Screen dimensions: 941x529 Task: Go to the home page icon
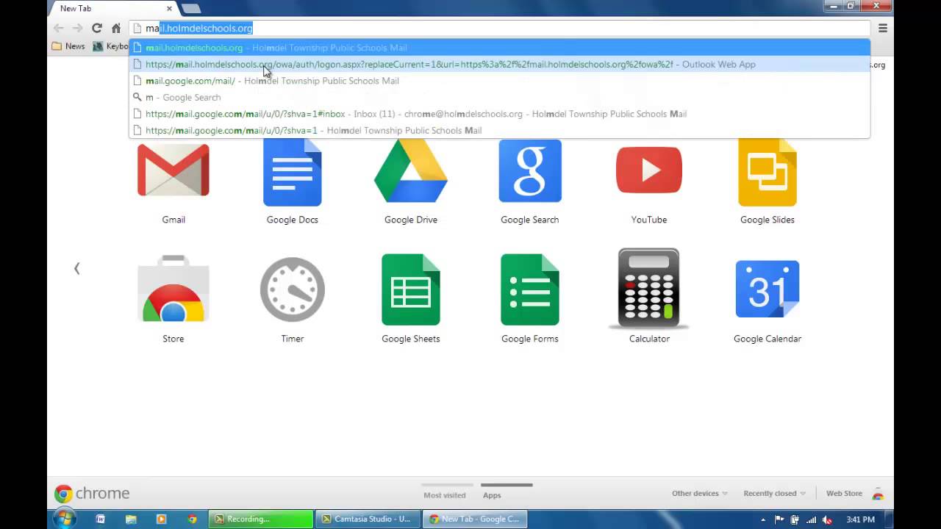(116, 28)
